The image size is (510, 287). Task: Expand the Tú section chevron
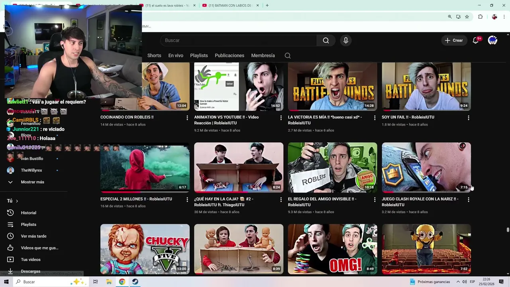17,201
